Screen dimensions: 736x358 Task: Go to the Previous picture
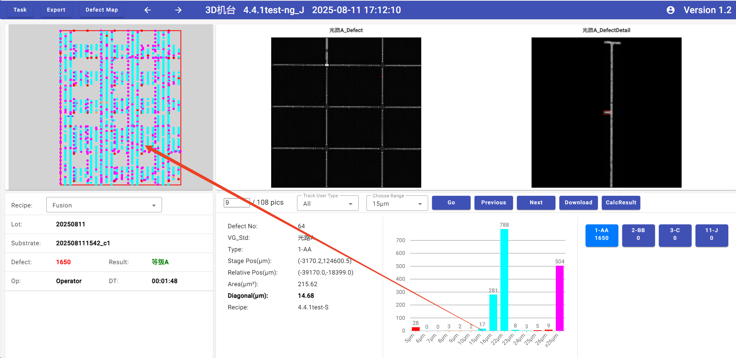pyautogui.click(x=493, y=203)
